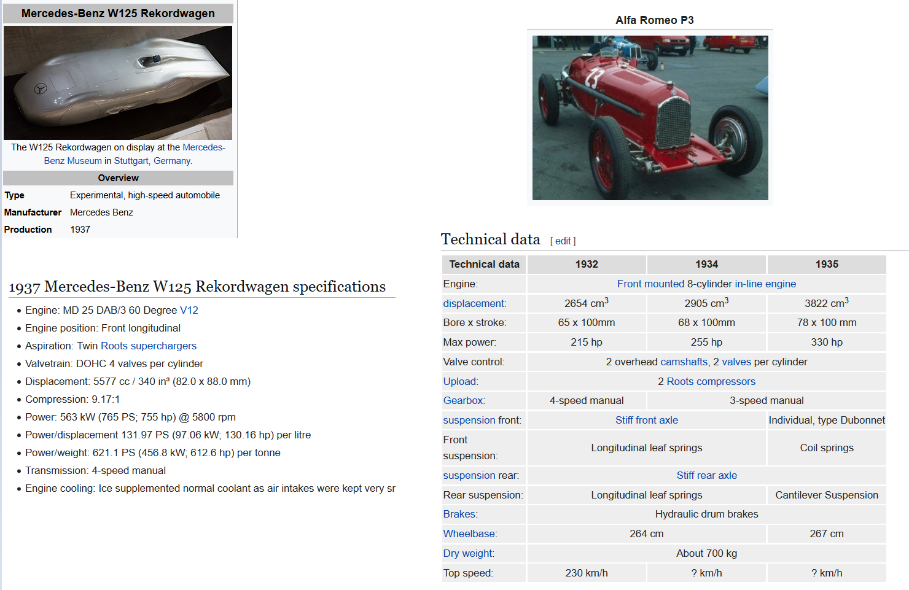Screen dimensions: 909x590
Task: Click the 3822 cm³ displacement cell
Action: [827, 303]
